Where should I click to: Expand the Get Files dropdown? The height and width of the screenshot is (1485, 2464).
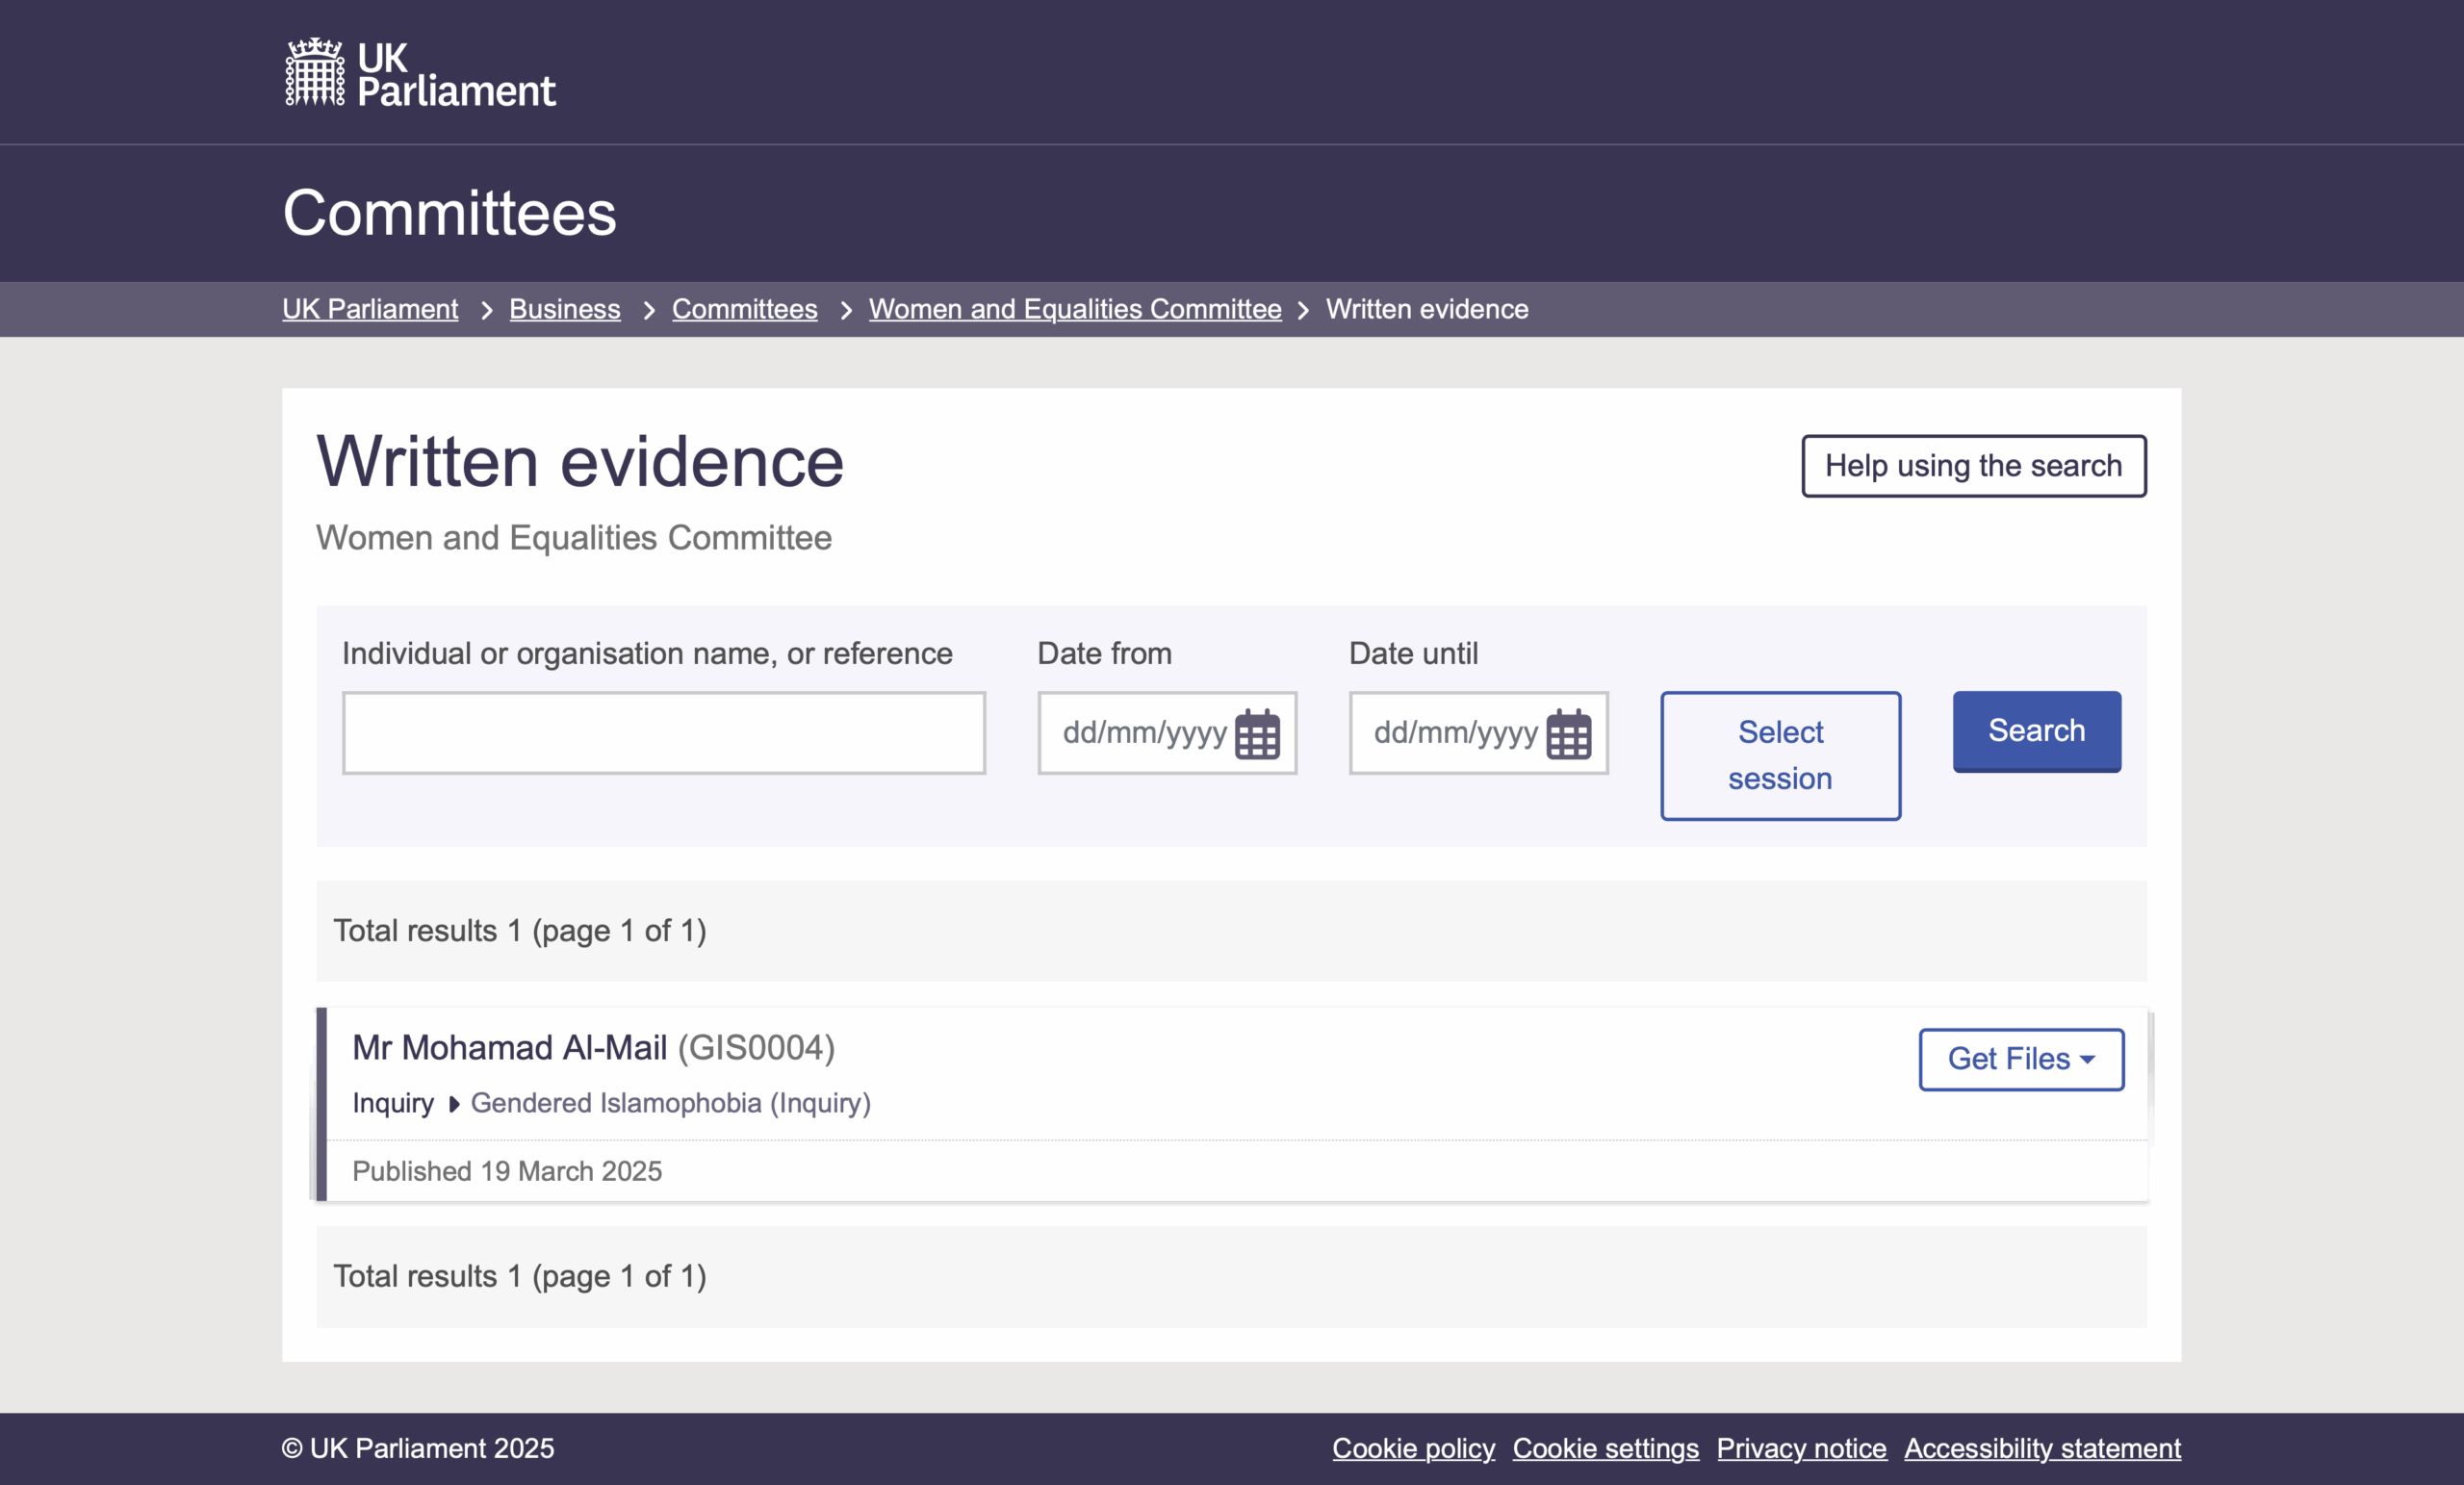coord(2021,1059)
